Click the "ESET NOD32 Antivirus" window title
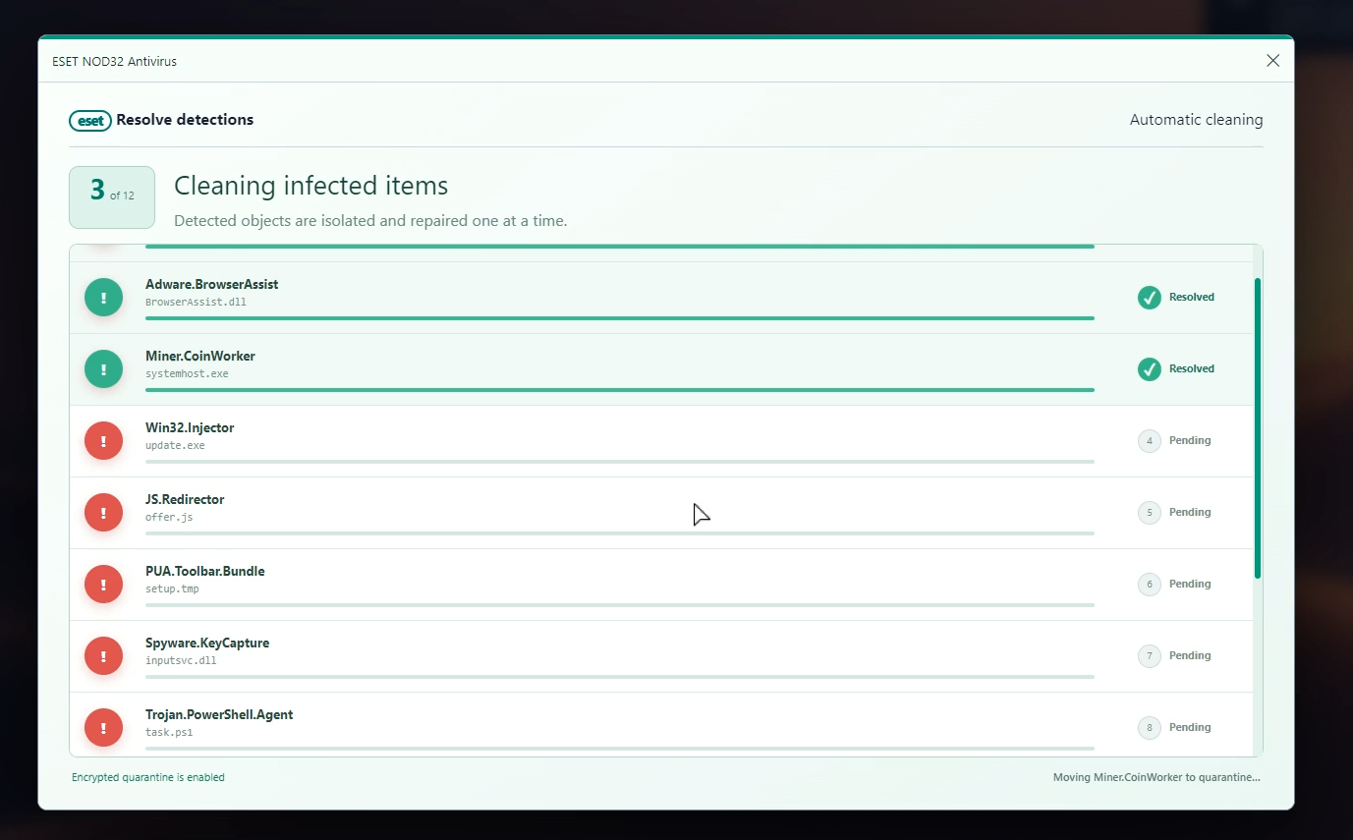 [x=114, y=62]
